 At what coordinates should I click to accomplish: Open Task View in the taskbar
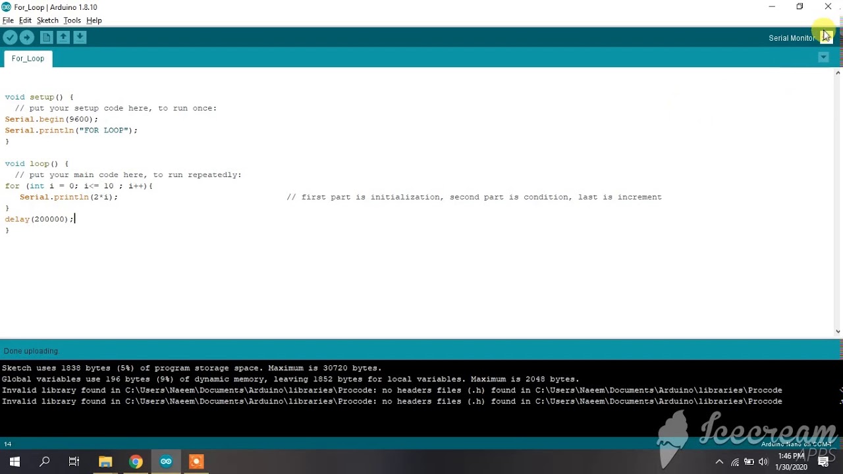coord(74,461)
